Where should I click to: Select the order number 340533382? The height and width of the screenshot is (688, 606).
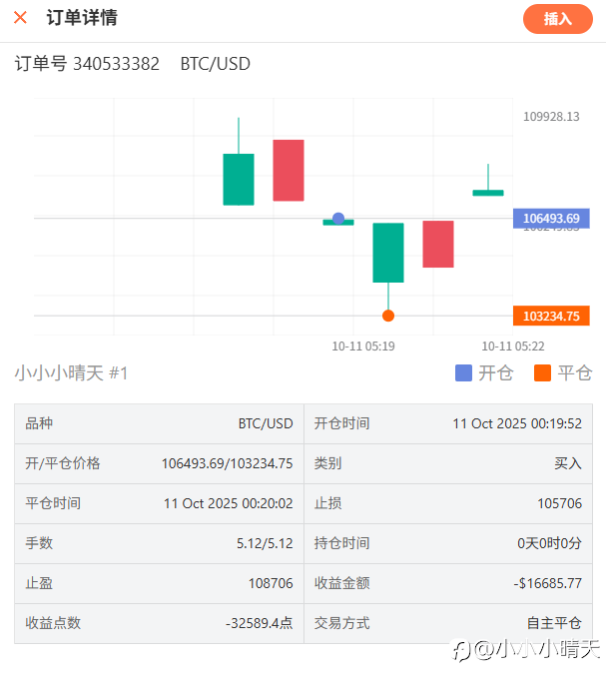click(x=116, y=64)
